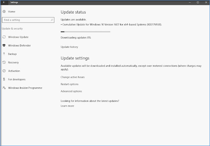Select Windows Update in the sidebar

[18, 37]
